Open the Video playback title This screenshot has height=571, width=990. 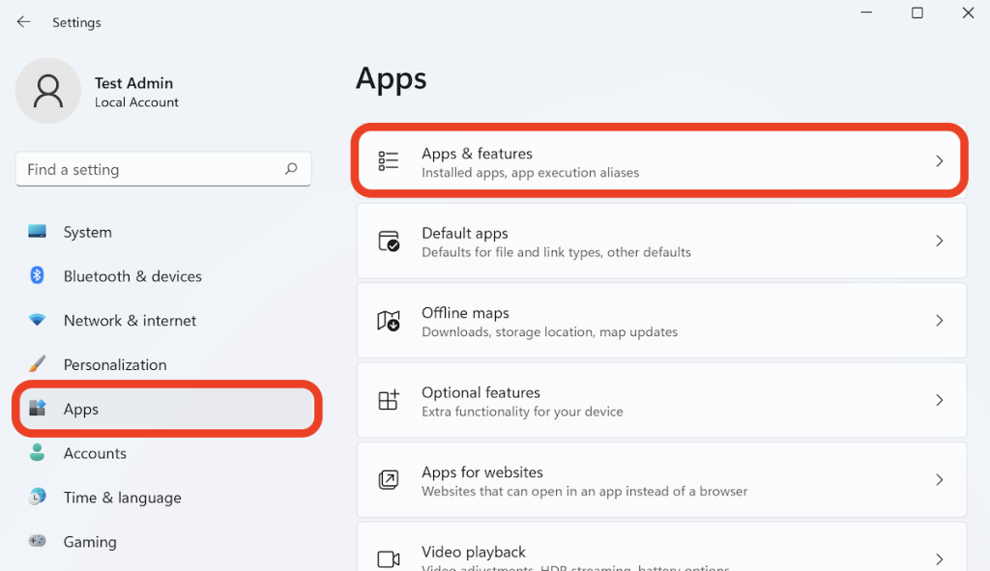[x=474, y=552]
